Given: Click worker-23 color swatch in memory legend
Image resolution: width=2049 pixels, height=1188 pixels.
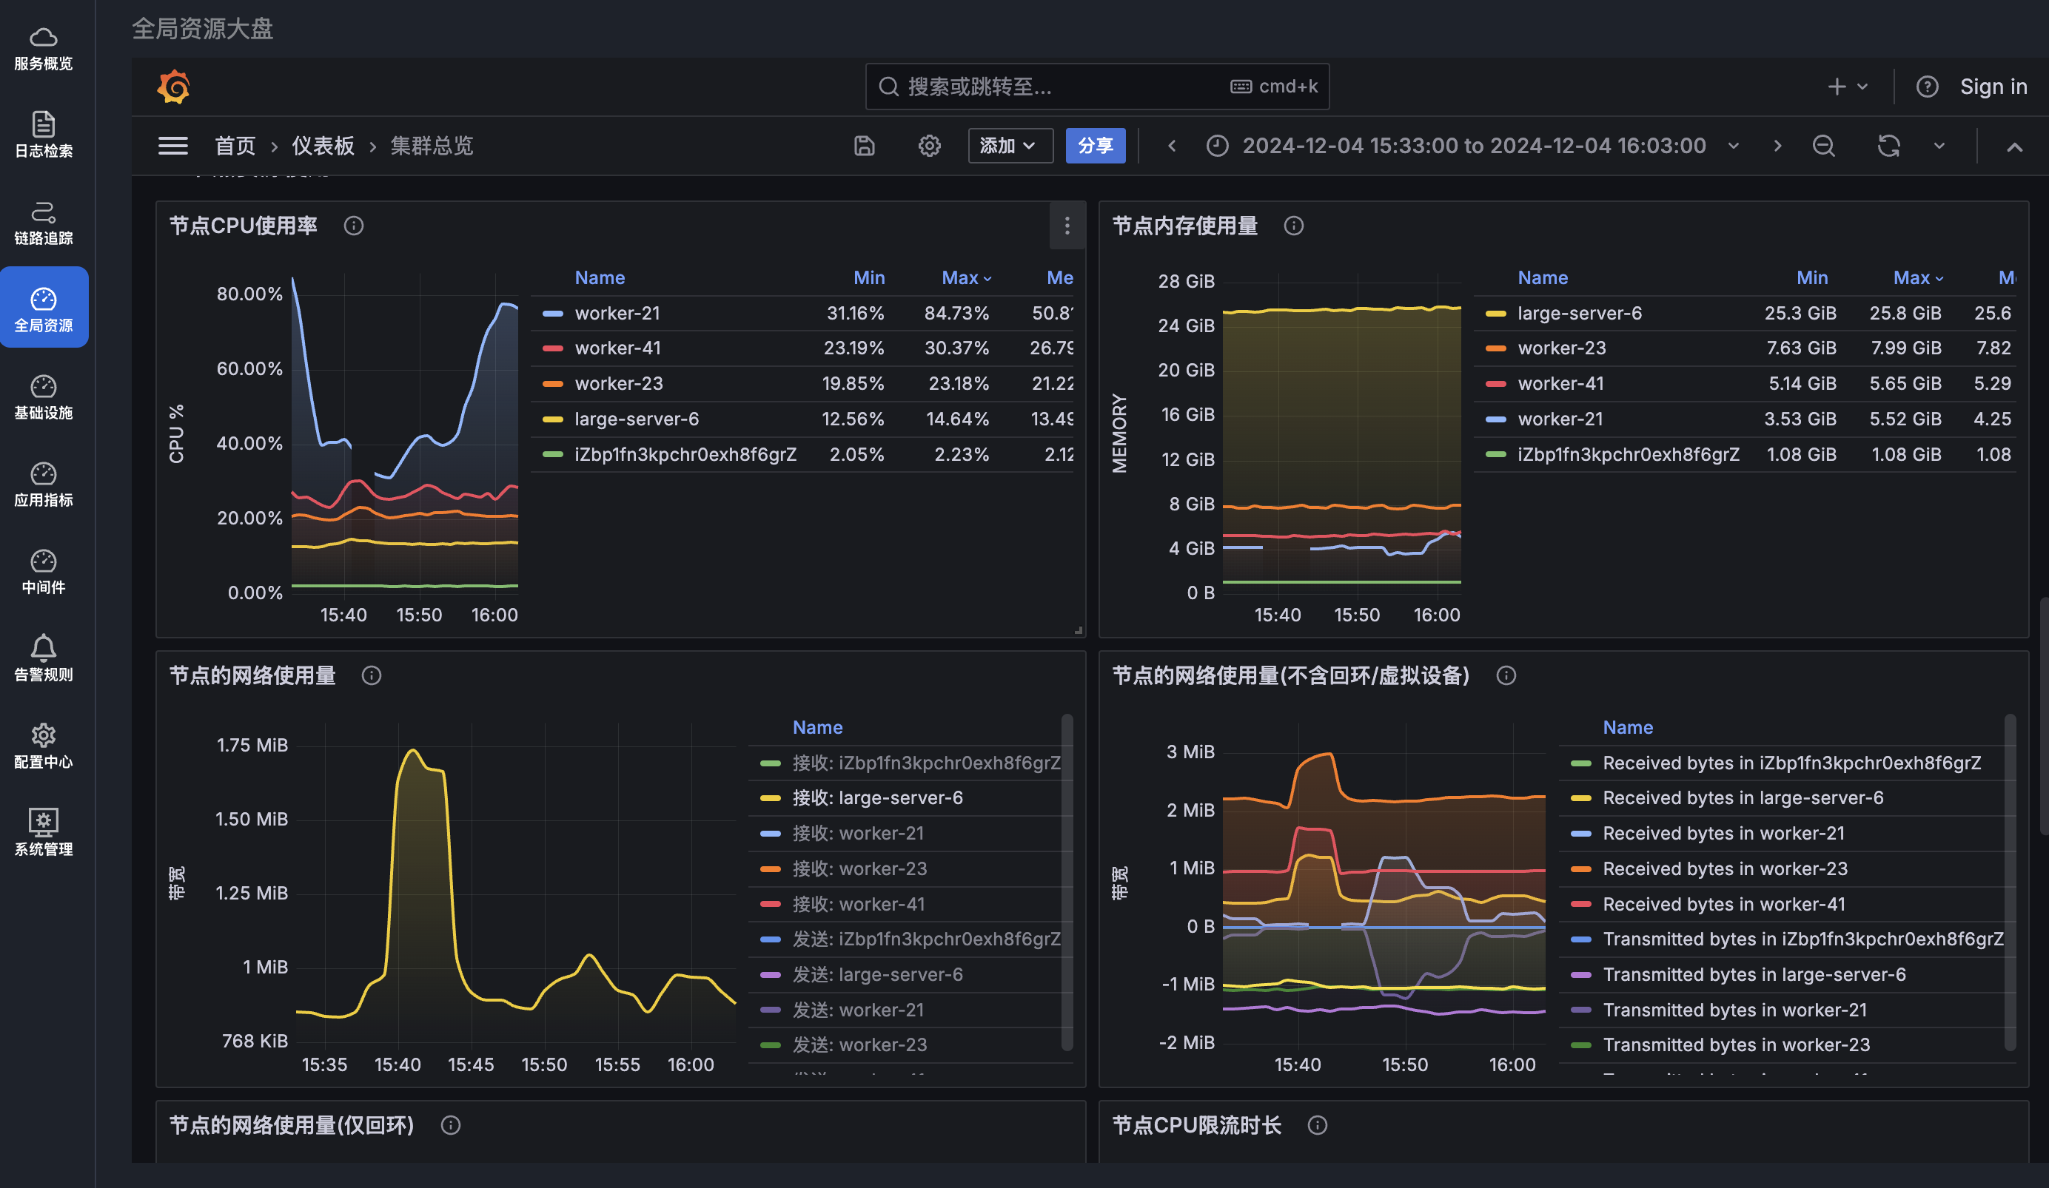Looking at the screenshot, I should pyautogui.click(x=1496, y=348).
